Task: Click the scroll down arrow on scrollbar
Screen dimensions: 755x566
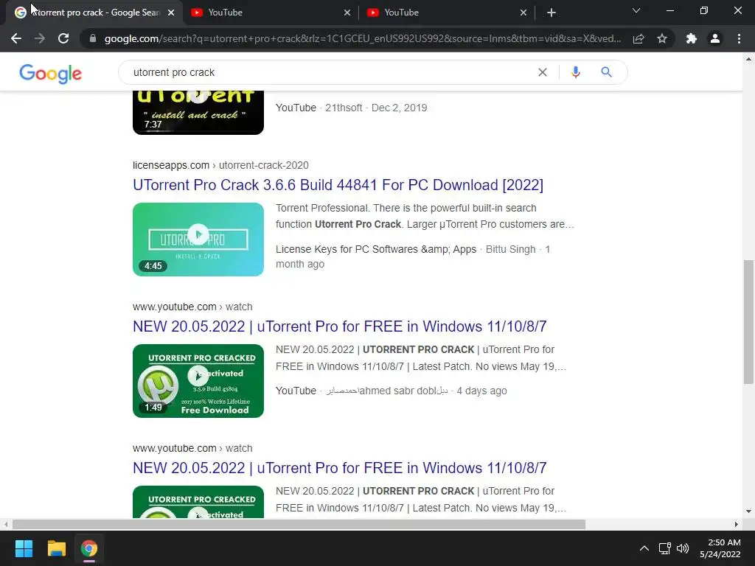Action: coord(748,511)
